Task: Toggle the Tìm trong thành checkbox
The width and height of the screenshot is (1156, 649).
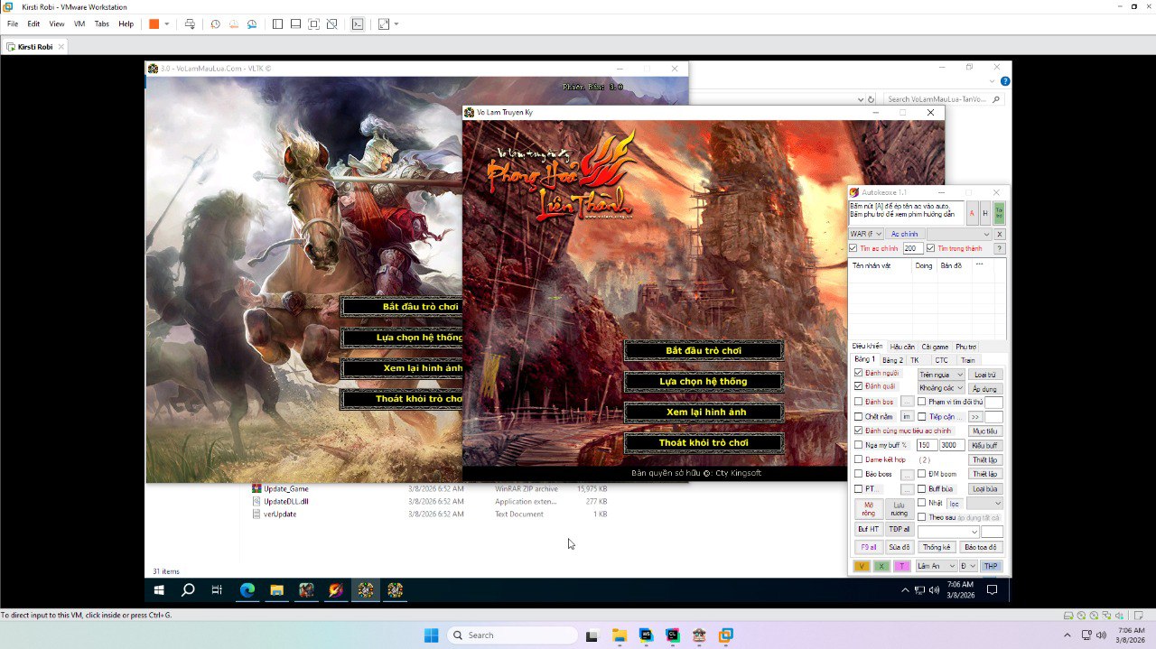Action: pyautogui.click(x=931, y=248)
